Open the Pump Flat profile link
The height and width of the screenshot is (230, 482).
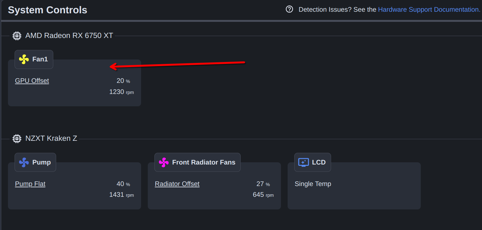pos(30,184)
